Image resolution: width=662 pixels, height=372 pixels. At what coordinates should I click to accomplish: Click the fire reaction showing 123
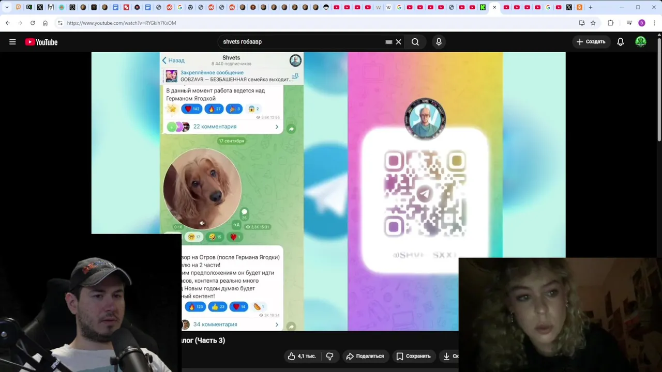[x=195, y=307]
